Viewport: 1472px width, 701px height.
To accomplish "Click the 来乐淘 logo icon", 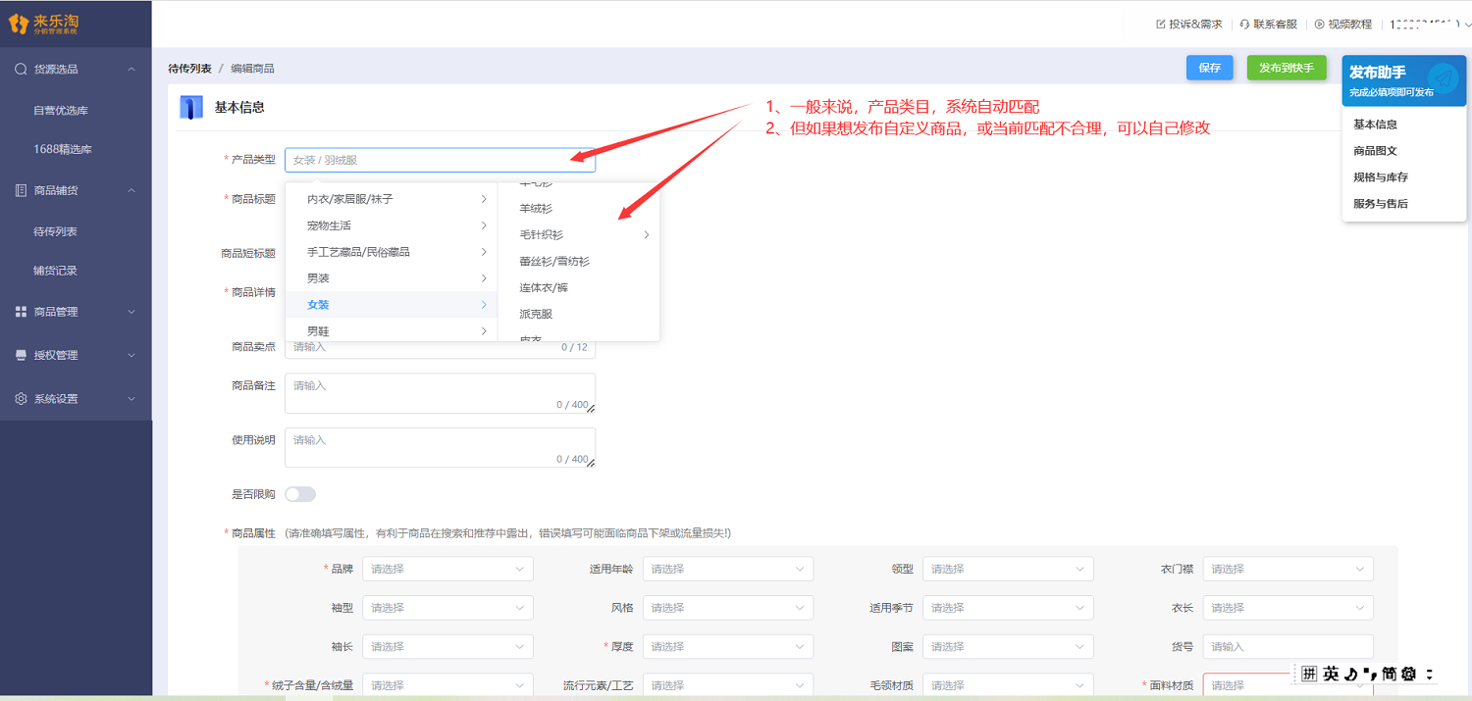I will 18,24.
